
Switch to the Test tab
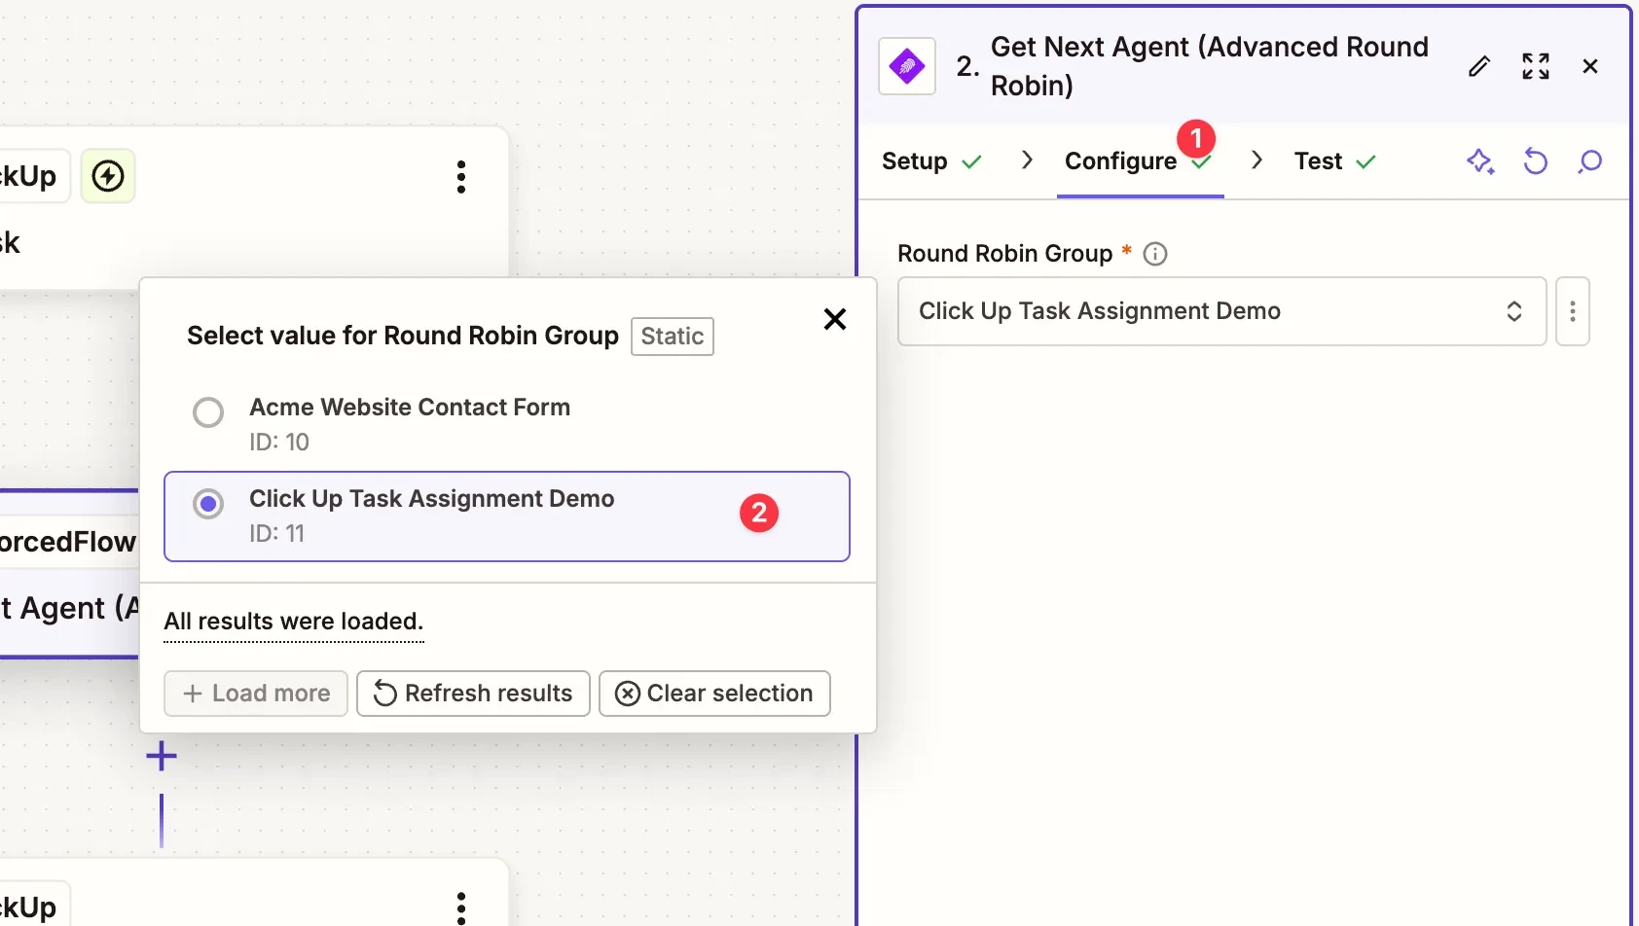click(1335, 161)
